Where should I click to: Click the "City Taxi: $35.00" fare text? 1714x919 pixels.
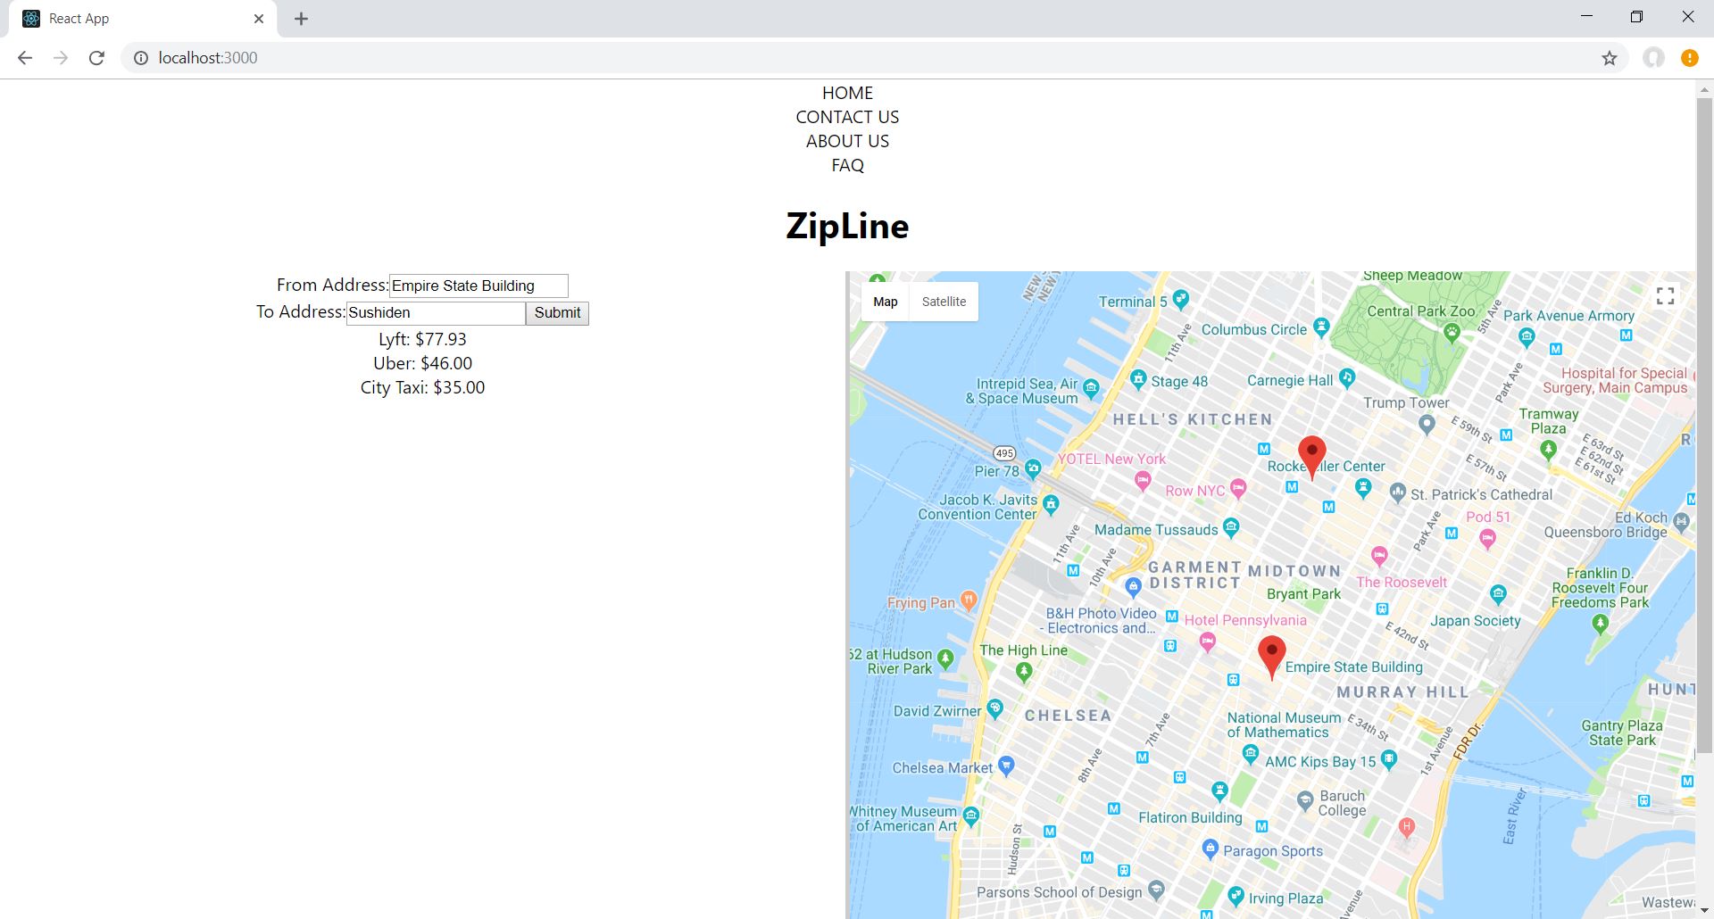click(x=422, y=387)
